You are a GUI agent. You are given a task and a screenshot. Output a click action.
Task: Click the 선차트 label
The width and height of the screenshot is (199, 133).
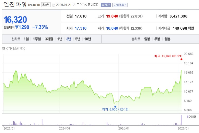pos(16,39)
